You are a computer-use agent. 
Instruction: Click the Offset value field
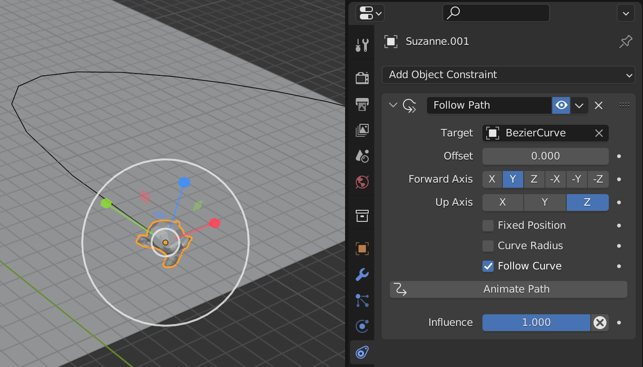[545, 156]
